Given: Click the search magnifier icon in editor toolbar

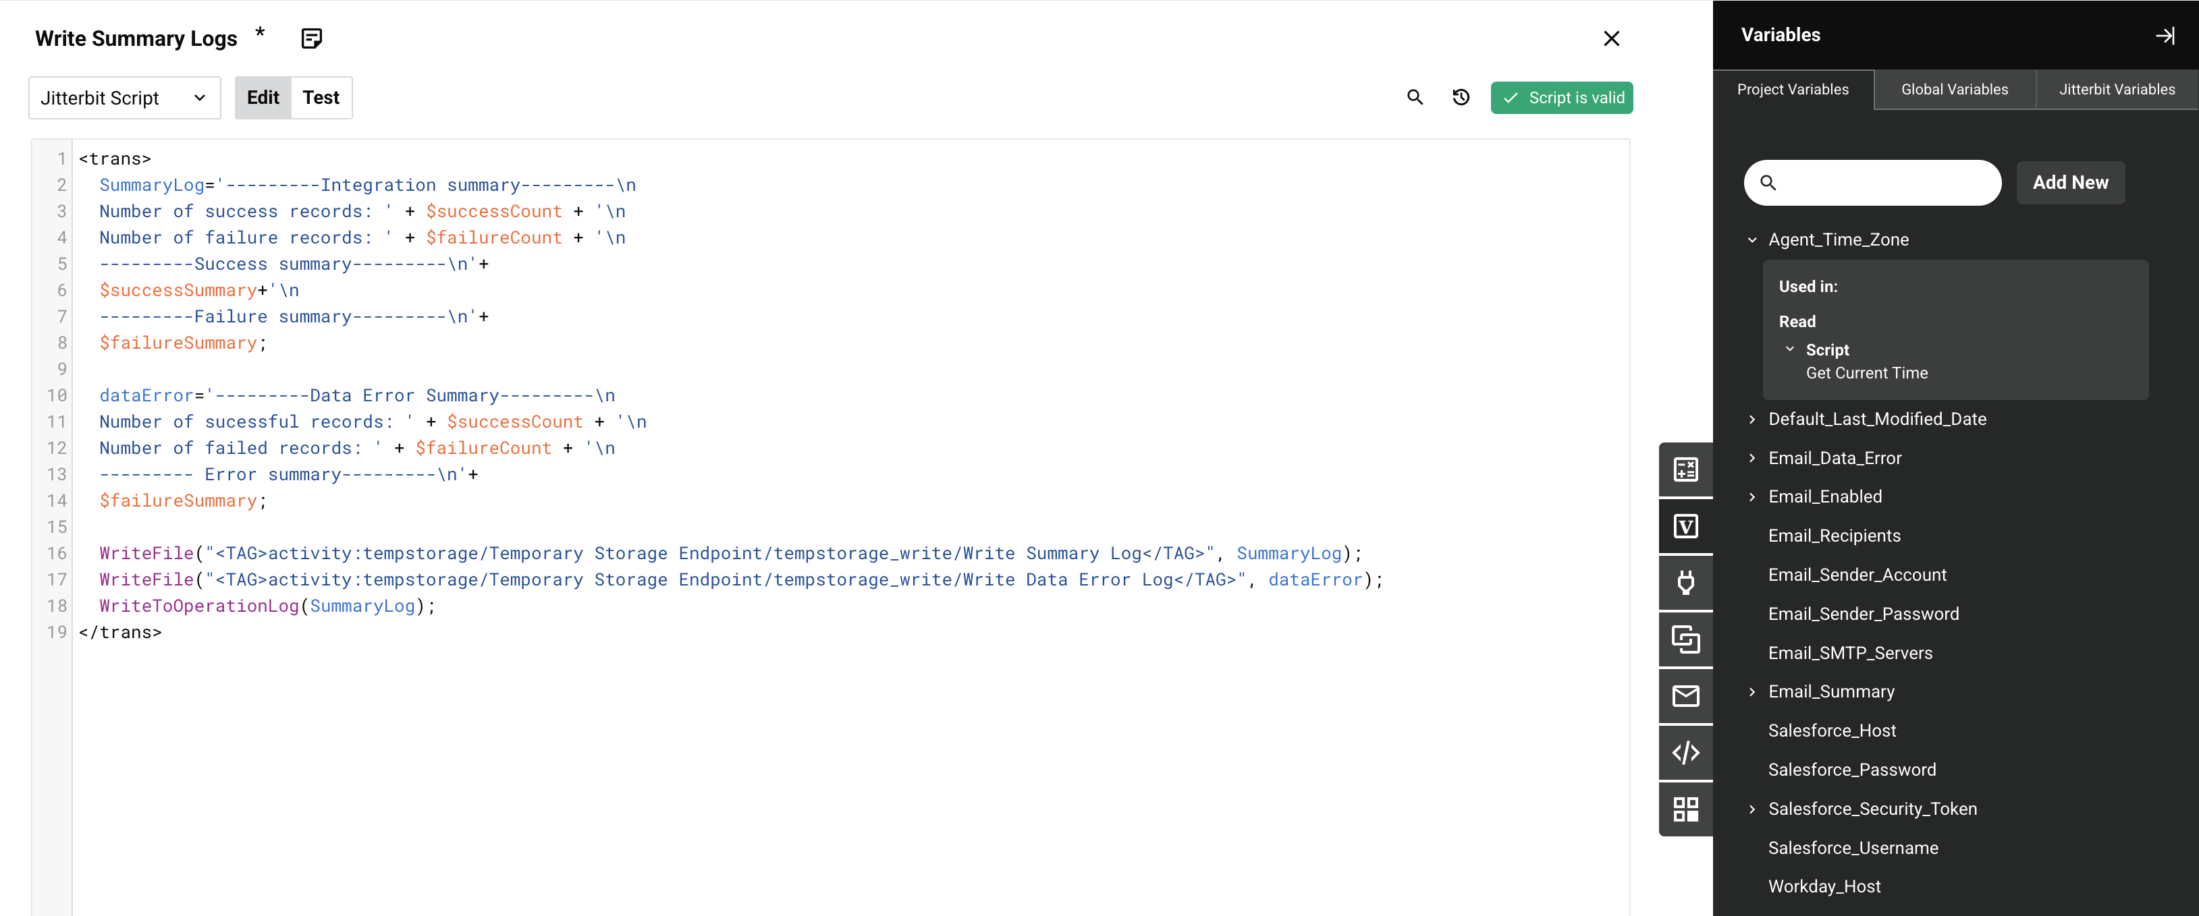Looking at the screenshot, I should [1415, 97].
